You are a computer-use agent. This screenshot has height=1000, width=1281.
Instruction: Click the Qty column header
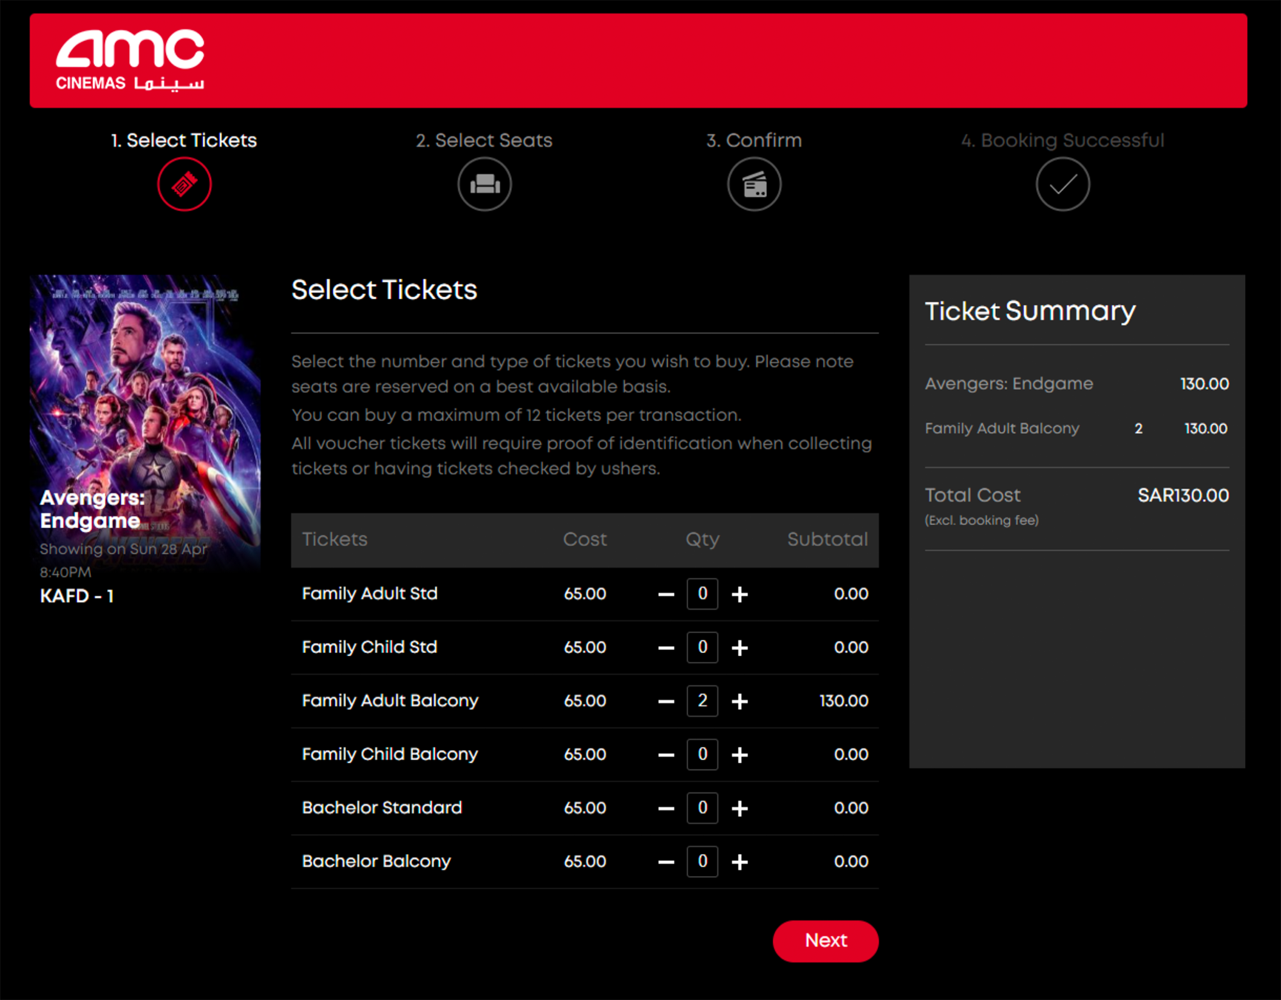(703, 540)
